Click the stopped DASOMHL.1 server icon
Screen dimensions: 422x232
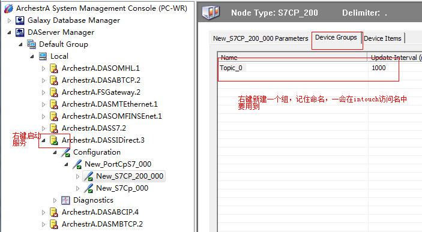tap(54, 68)
